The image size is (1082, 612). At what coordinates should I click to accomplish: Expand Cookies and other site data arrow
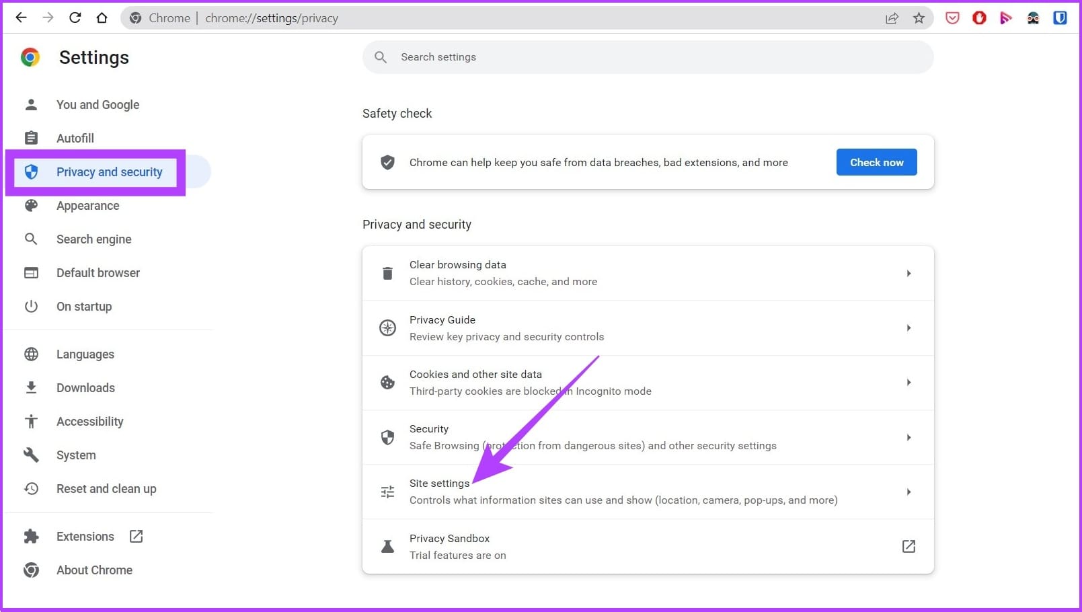coord(909,383)
